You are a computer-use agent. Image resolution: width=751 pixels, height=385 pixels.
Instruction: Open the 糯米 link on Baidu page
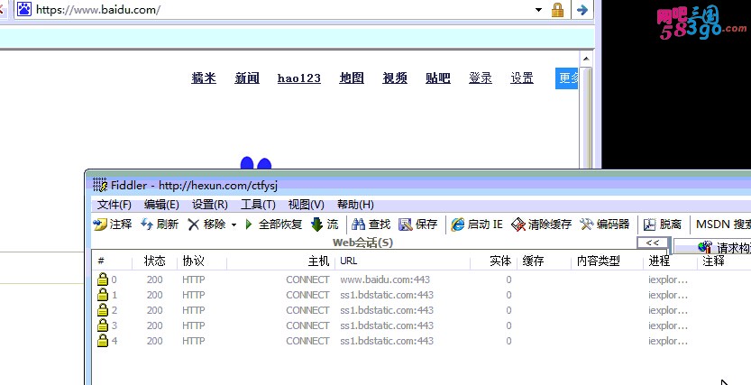204,78
